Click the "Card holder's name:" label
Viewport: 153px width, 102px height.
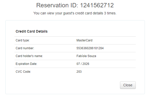pos(29,56)
